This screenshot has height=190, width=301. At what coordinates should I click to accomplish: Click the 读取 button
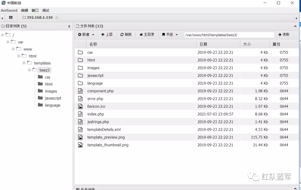[284, 34]
